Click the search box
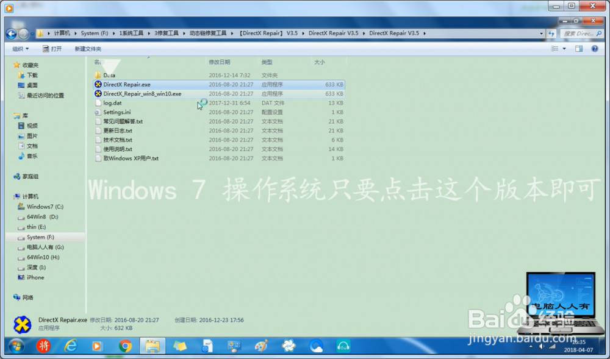Viewport: 610px width, 359px height. pos(581,34)
